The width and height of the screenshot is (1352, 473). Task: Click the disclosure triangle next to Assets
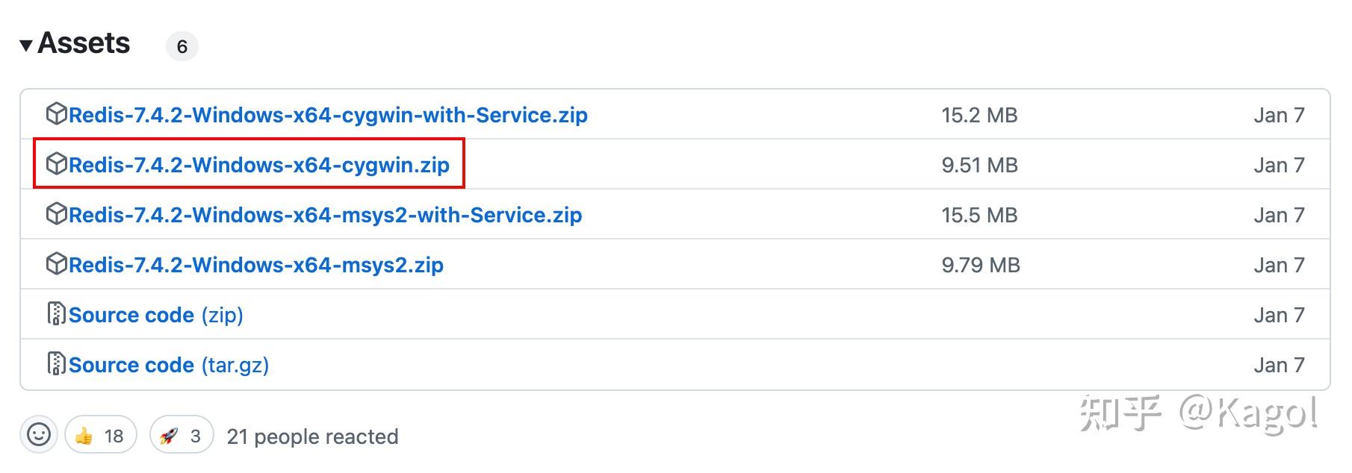click(27, 43)
